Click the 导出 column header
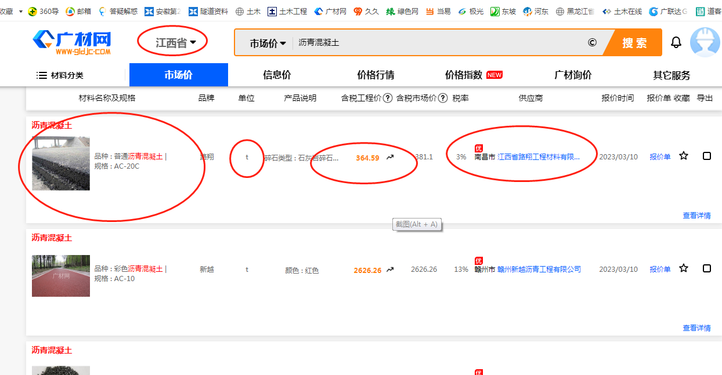Screen dimensions: 722x375 pyautogui.click(x=705, y=98)
